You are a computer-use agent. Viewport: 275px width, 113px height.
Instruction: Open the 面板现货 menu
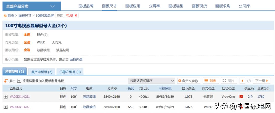click(199, 6)
